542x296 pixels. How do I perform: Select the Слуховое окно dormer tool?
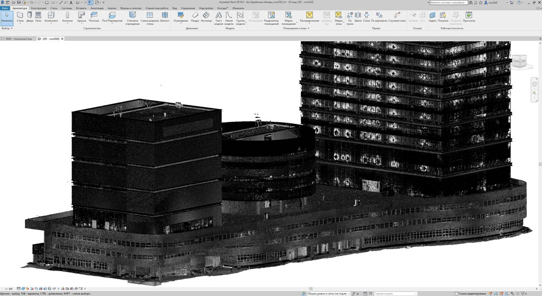(x=397, y=17)
